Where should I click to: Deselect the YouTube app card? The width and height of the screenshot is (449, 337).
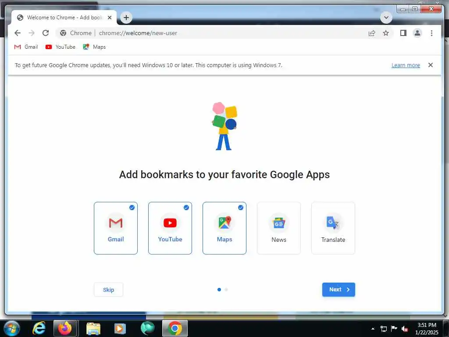(170, 228)
